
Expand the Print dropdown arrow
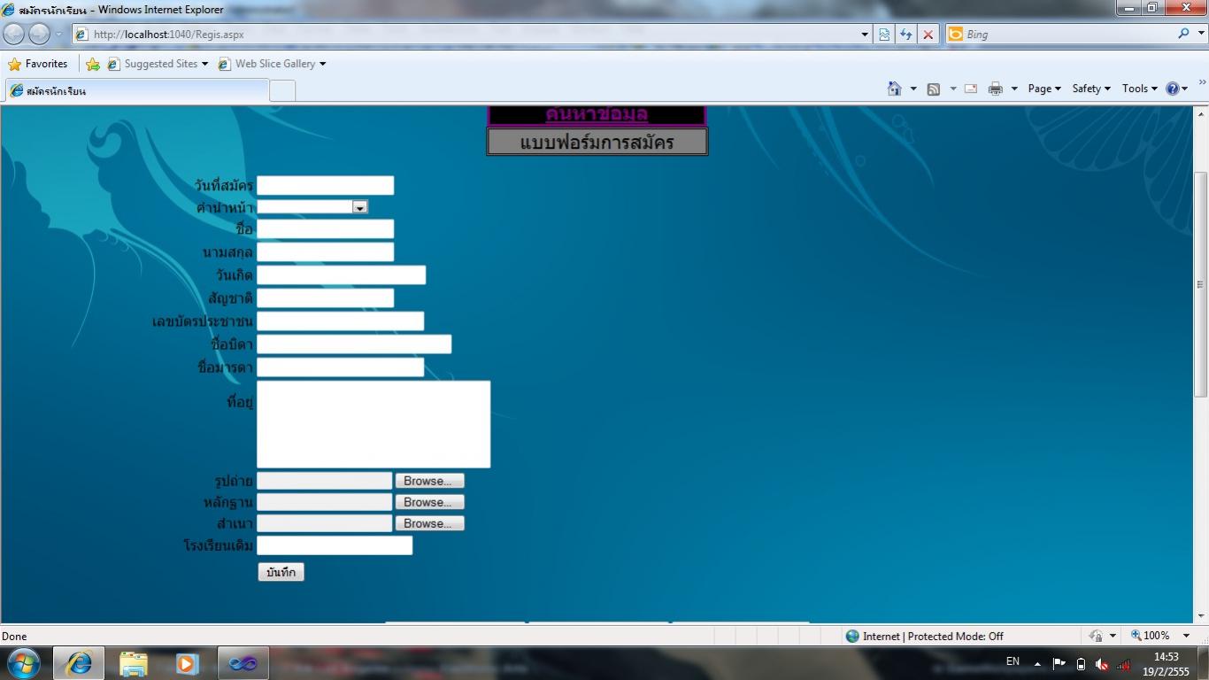click(x=1014, y=89)
